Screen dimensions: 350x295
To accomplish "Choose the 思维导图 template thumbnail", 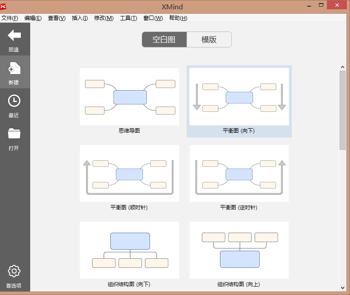I will pos(129,97).
